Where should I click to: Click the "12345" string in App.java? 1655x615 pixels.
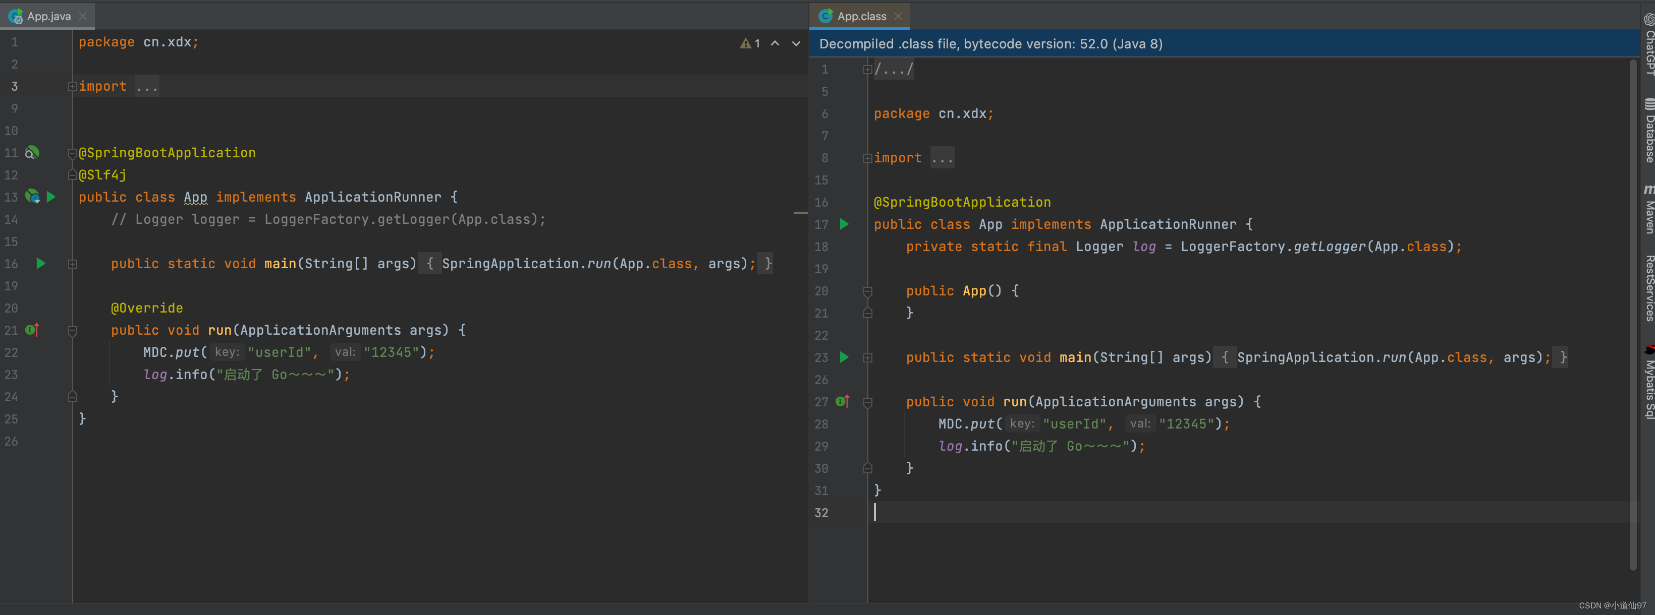[391, 352]
